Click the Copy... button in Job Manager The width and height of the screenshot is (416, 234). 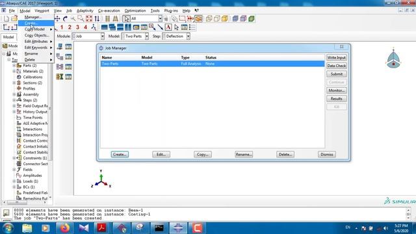click(x=202, y=155)
